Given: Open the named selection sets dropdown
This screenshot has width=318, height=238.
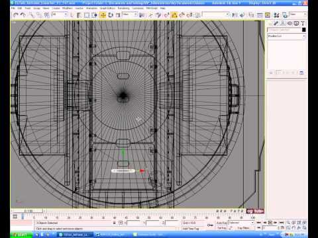Looking at the screenshot, I should click(216, 15).
